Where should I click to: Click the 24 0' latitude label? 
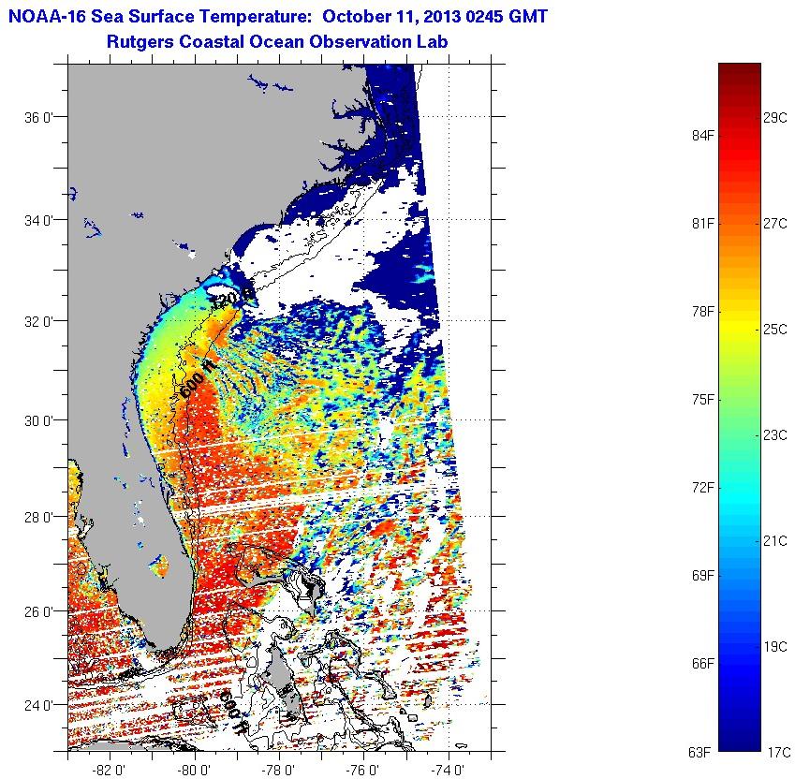pos(38,706)
